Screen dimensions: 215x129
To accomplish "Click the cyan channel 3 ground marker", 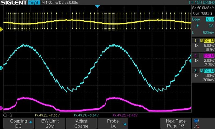I will click(x=1, y=68).
